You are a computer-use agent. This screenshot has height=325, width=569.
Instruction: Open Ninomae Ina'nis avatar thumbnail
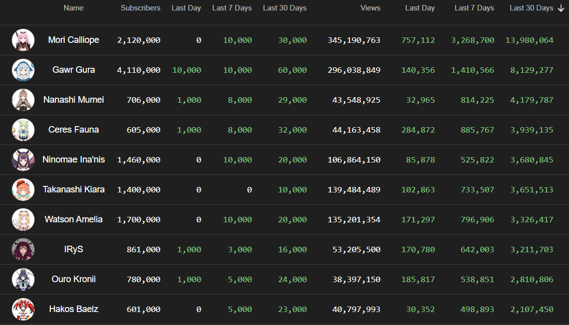click(23, 160)
